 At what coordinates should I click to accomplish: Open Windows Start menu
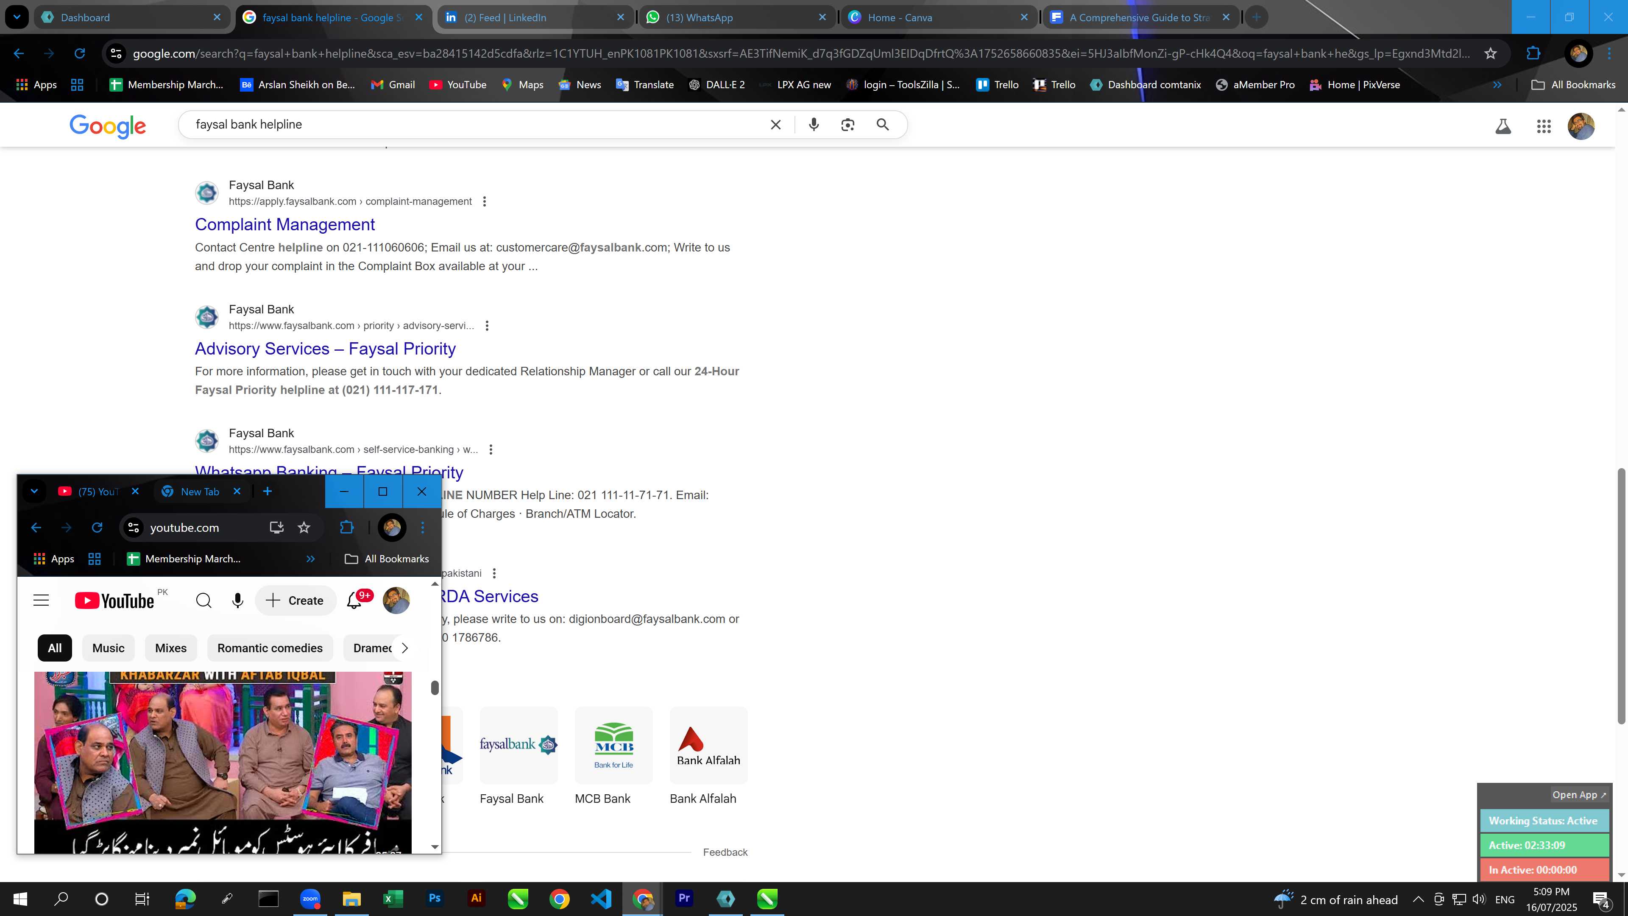pyautogui.click(x=20, y=899)
